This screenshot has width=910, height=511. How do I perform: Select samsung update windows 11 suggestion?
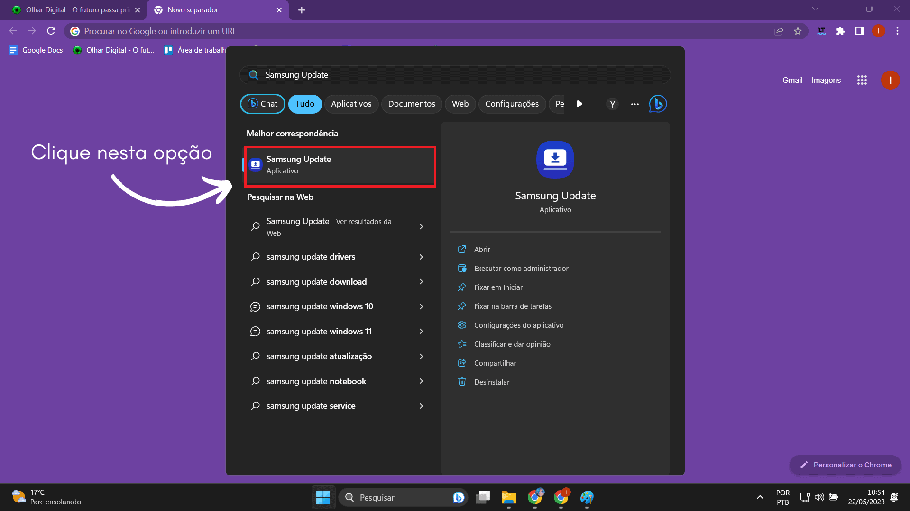[319, 332]
